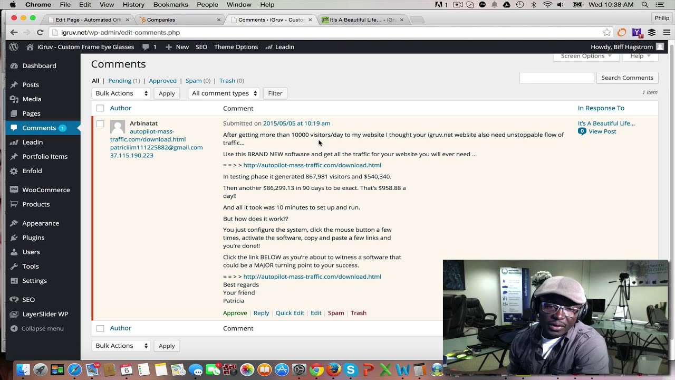This screenshot has width=675, height=380.
Task: Expand the Help panel
Action: tap(640, 56)
